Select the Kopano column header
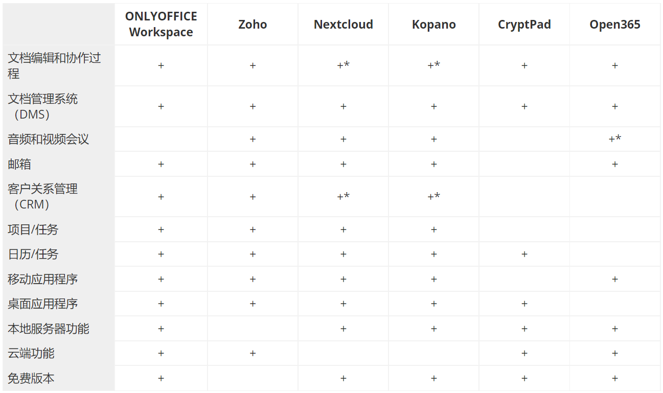663x393 pixels. pos(433,25)
